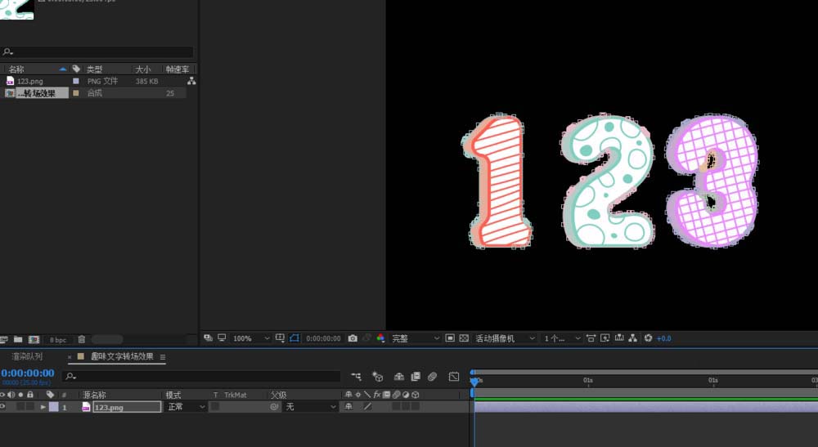
Task: Click the composition flowchart icon in viewer bar
Action: pyautogui.click(x=633, y=338)
